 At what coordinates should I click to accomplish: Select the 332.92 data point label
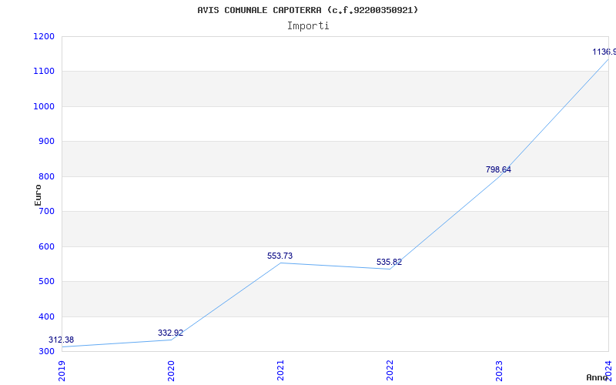[170, 333]
